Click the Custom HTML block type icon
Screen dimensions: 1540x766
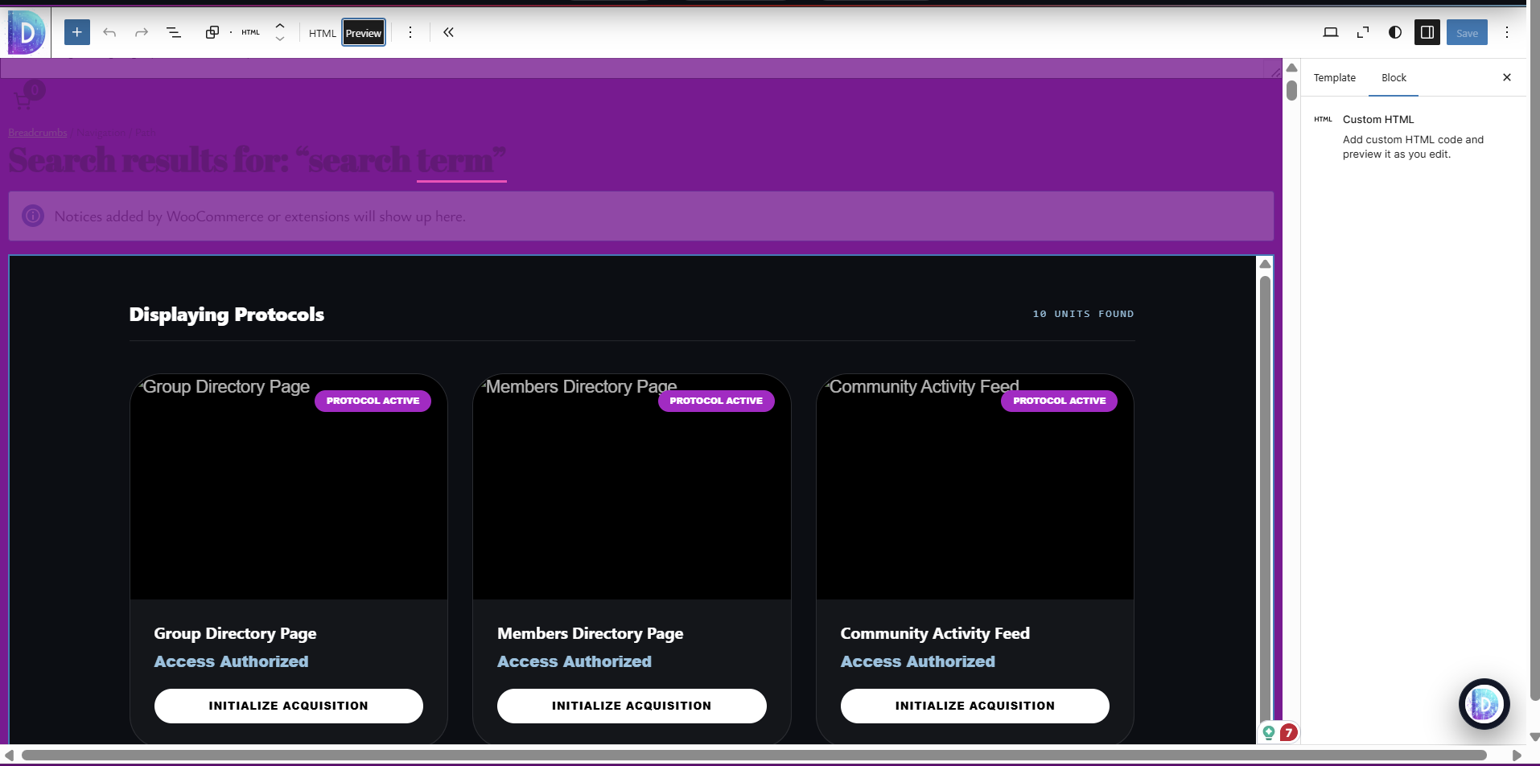(251, 32)
